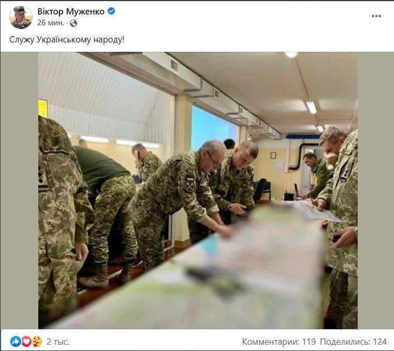The width and height of the screenshot is (394, 351).
Task: Click the gray bar right of photo
Action: click(x=375, y=190)
